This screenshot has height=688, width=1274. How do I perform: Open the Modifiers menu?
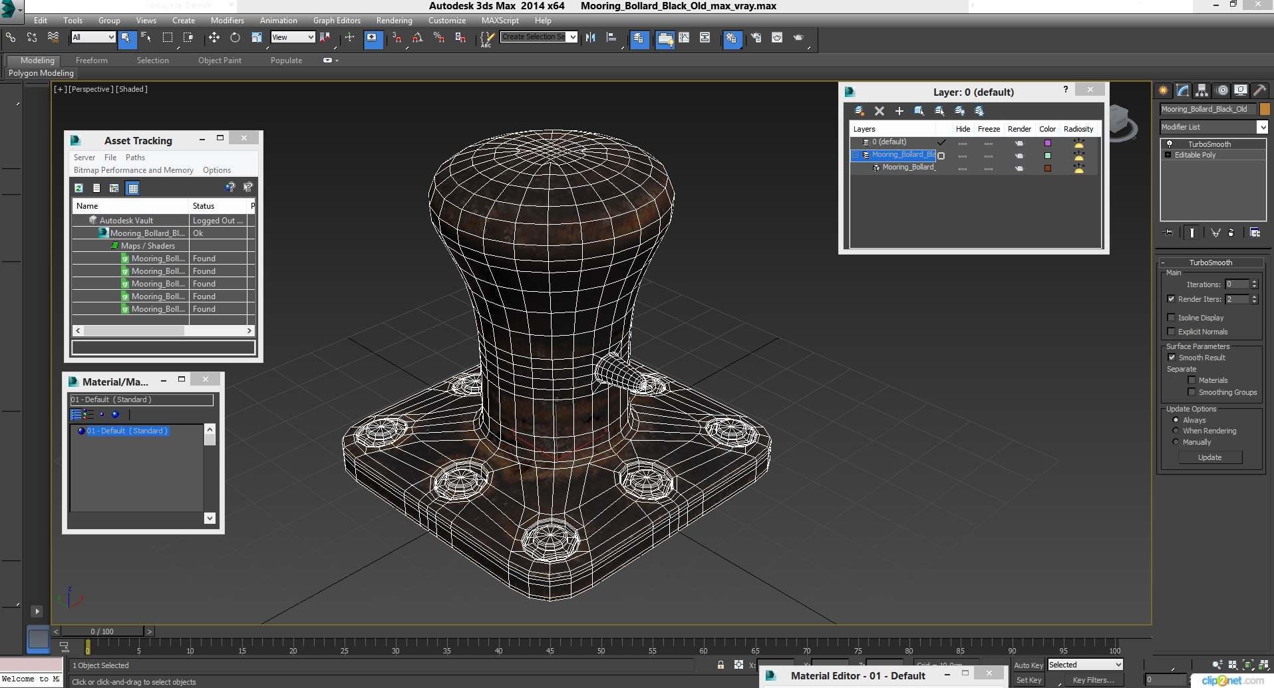(228, 21)
